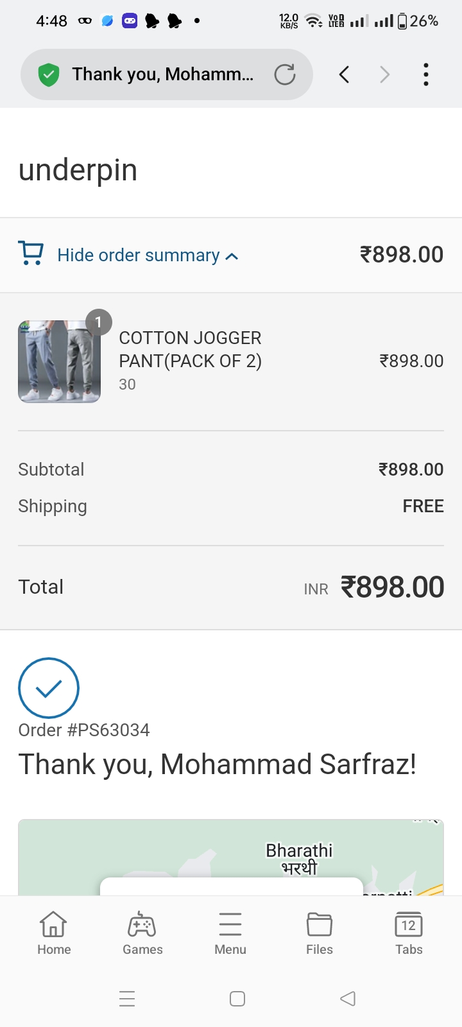The width and height of the screenshot is (462, 1027).
Task: Tap the browser forward arrow
Action: click(x=384, y=75)
